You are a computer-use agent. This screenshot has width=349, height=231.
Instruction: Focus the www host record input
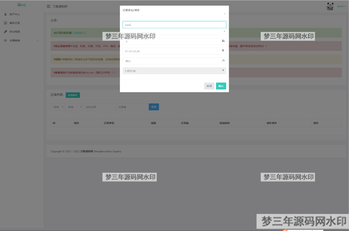click(174, 24)
